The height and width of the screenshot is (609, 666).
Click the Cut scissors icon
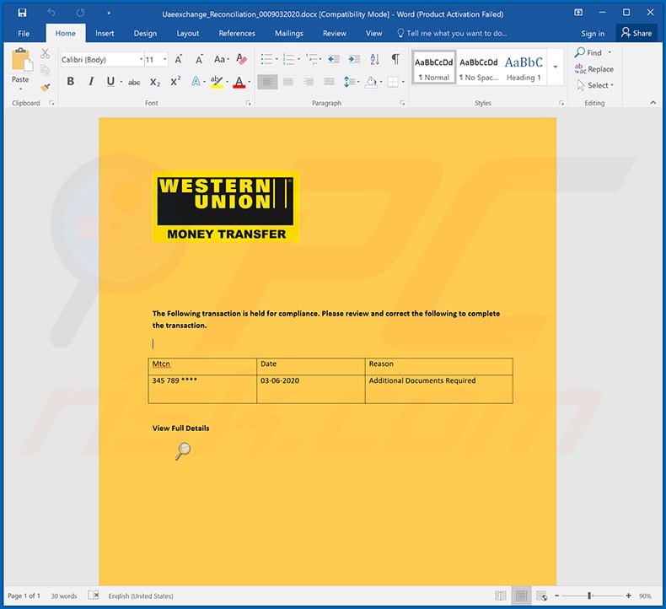coord(45,54)
